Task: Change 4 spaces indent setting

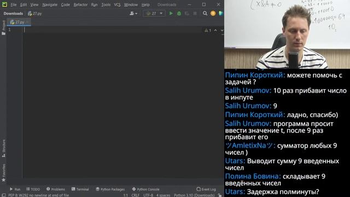Action: point(163,195)
